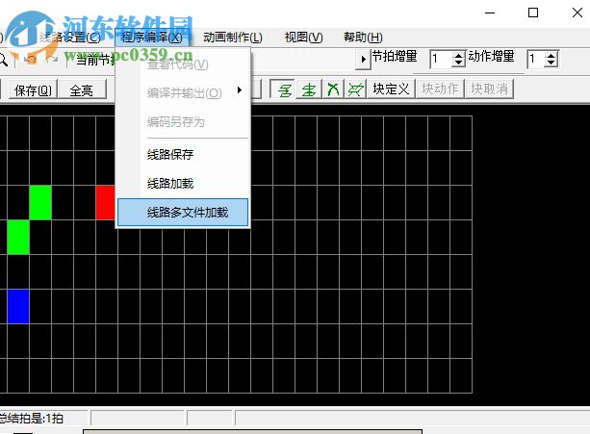Click the 动作增量 label
Screen dimensions: 590x434
[x=491, y=57]
